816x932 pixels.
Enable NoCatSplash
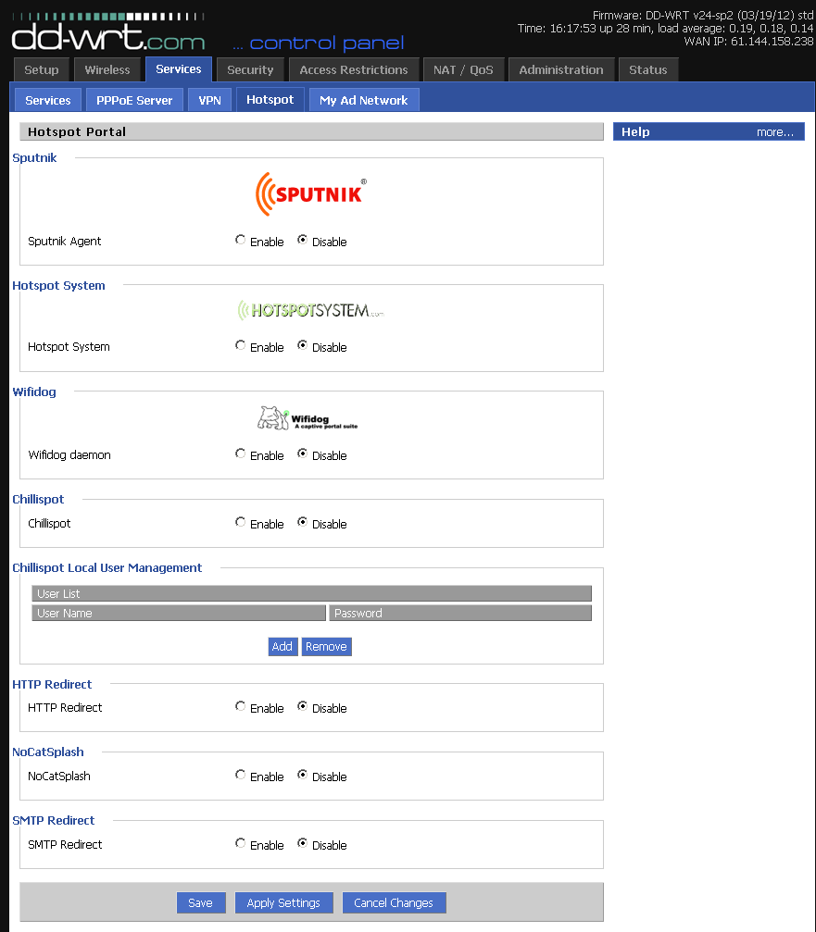point(240,775)
